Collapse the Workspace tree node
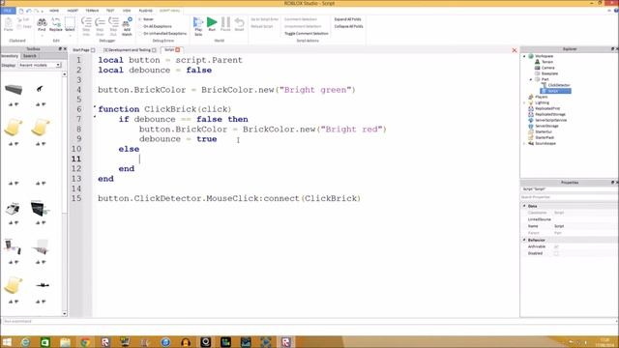Screen dimensions: 619x348 click(524, 56)
